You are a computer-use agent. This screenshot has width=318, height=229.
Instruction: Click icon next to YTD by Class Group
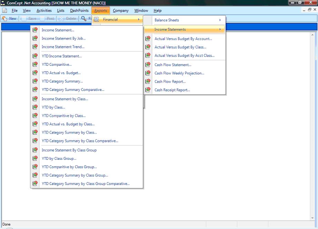coord(35,158)
